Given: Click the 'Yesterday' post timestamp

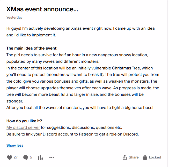Looking at the screenshot, I should [14, 18].
